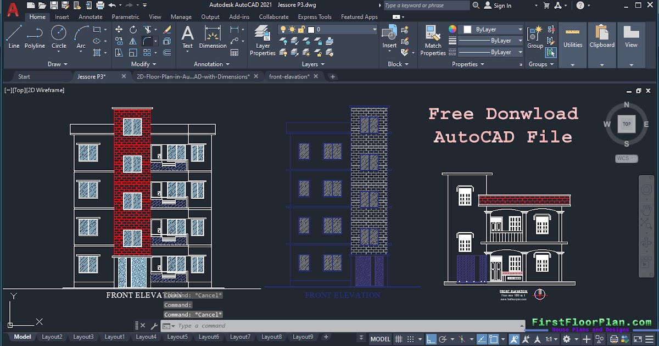Expand the Annotation panel
Viewport: 659px width, 346px height.
point(212,64)
